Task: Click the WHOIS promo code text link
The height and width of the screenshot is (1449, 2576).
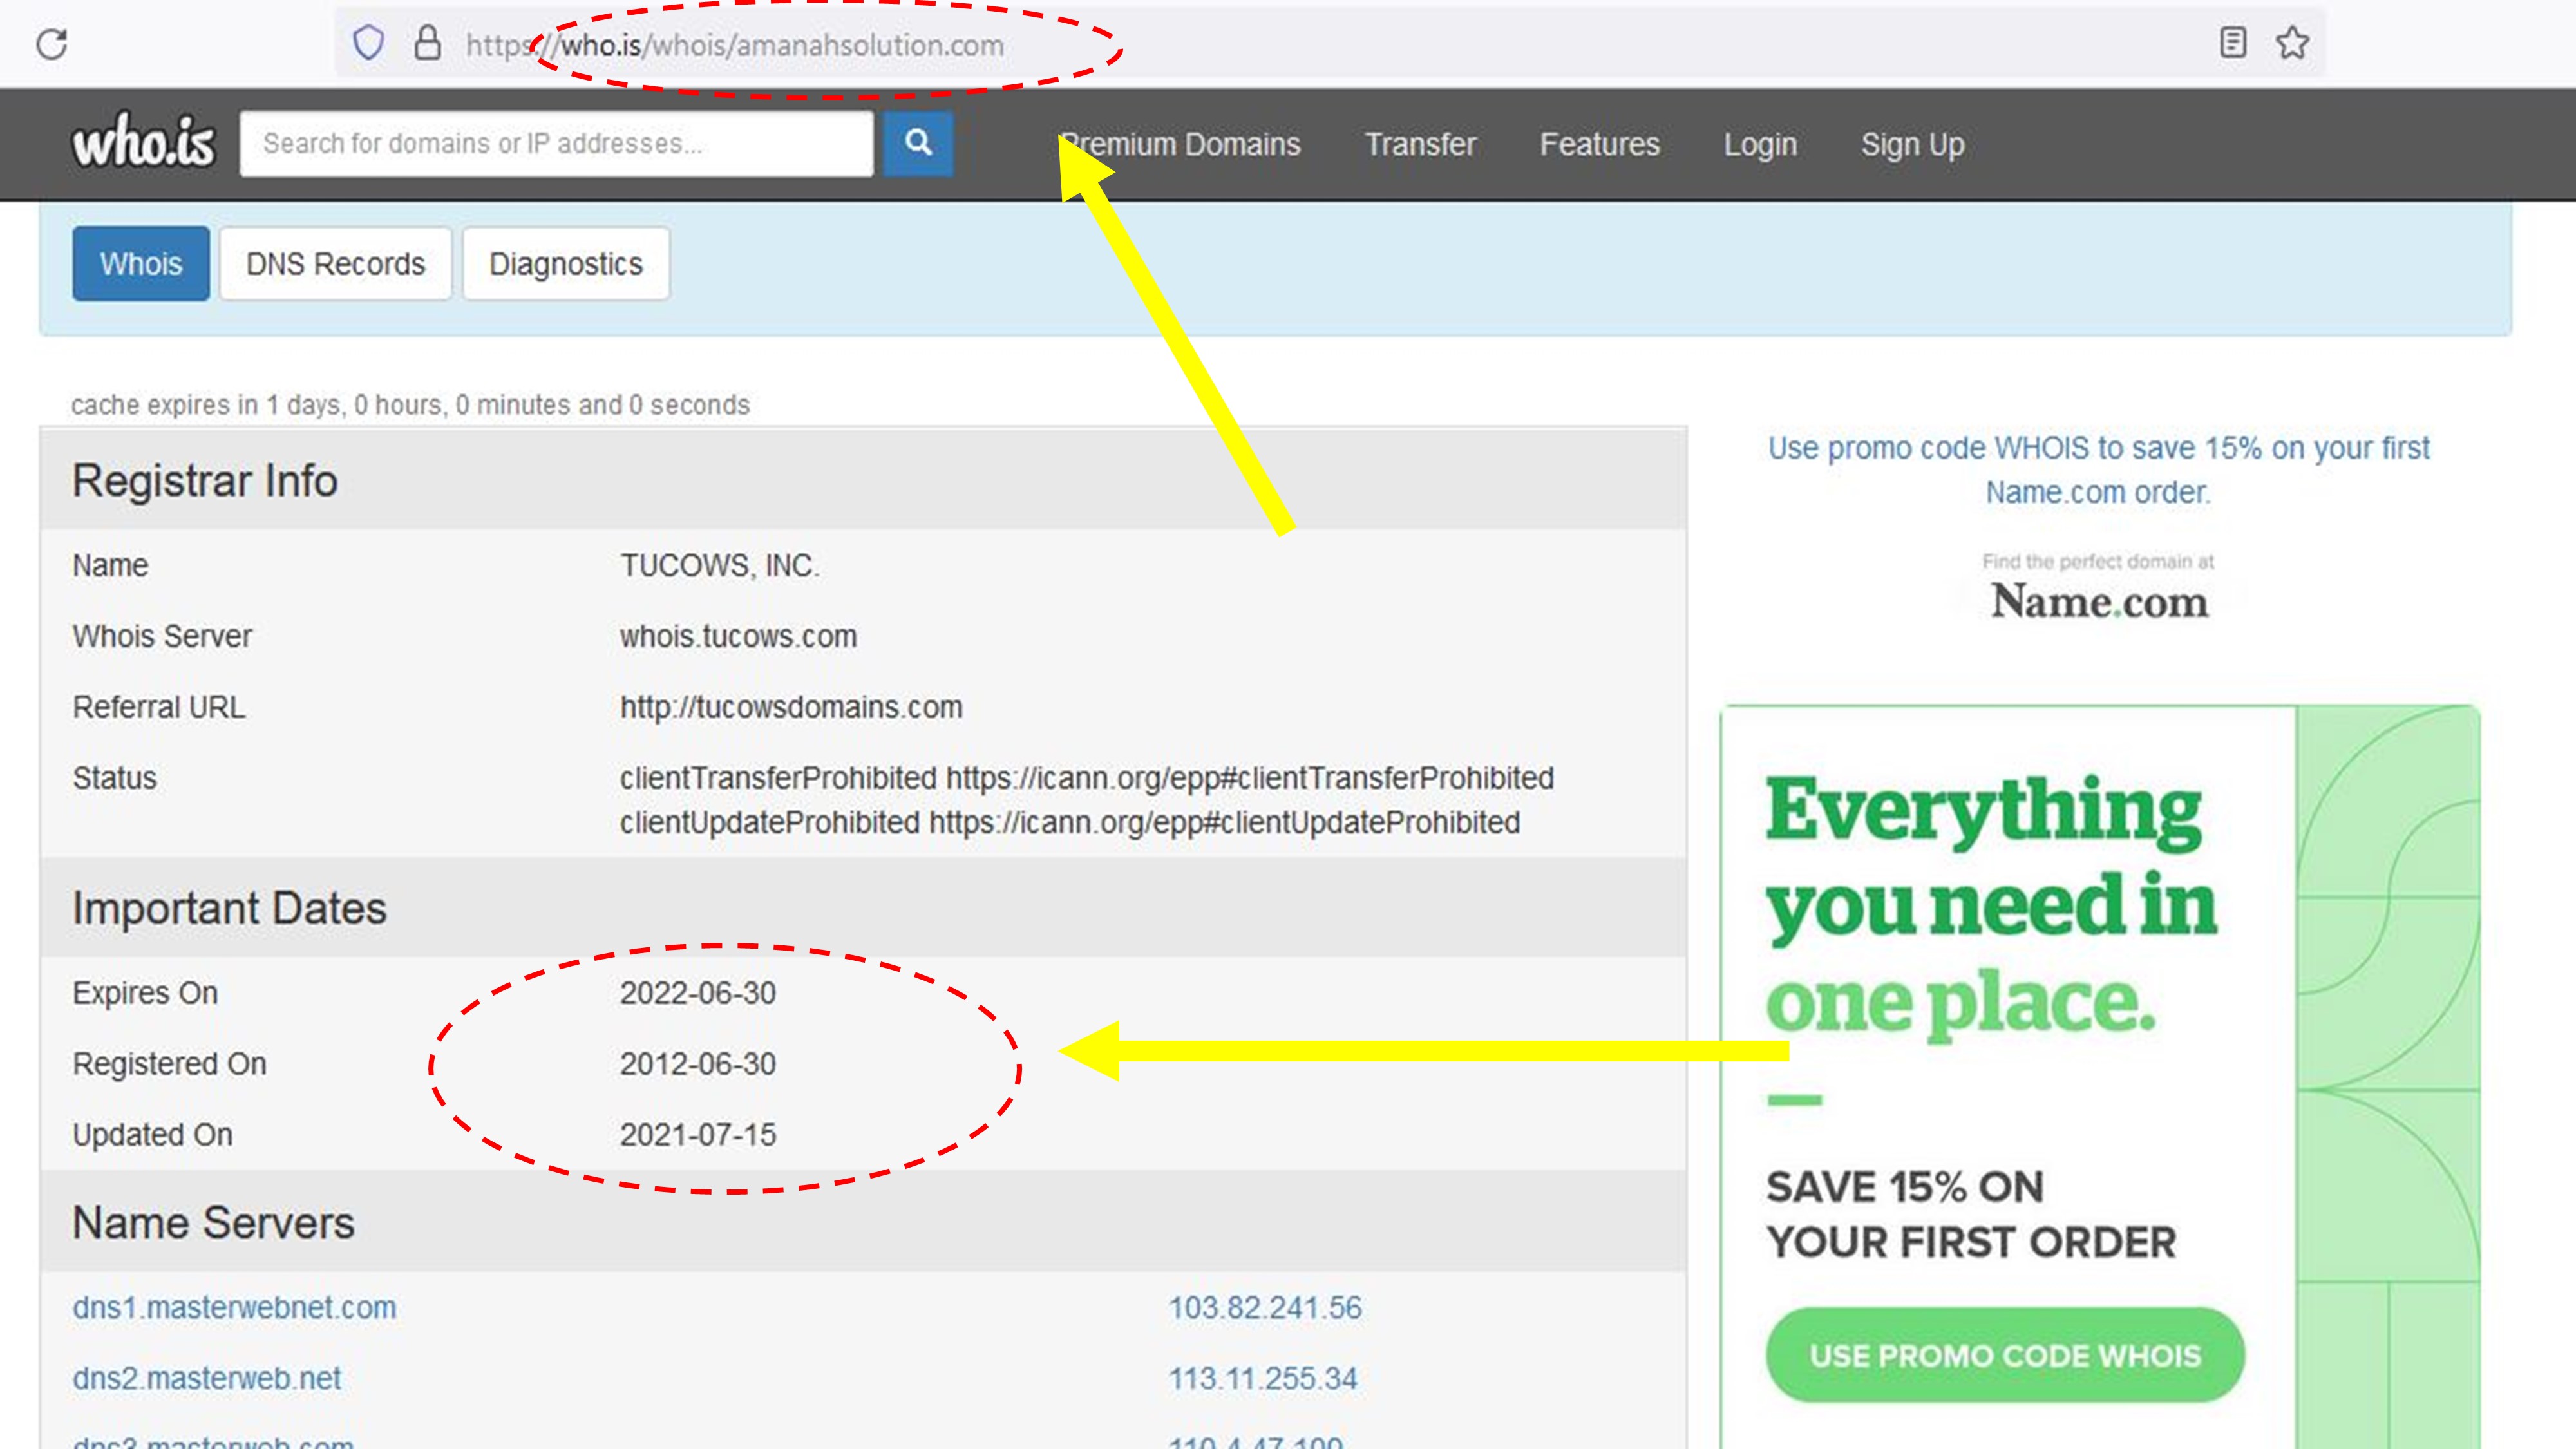Action: [x=2098, y=470]
